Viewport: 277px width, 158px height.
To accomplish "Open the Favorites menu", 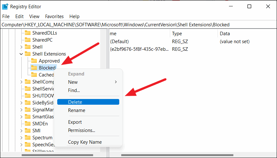I will [54, 16].
